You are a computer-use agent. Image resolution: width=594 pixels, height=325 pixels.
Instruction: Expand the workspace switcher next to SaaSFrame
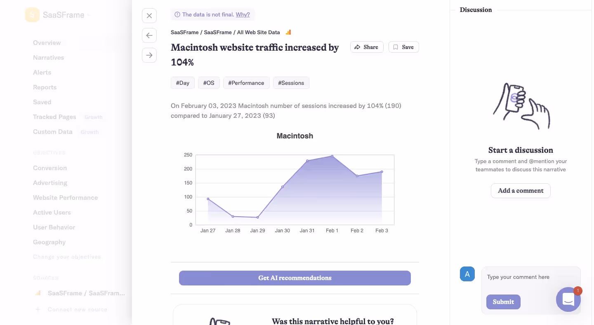pyautogui.click(x=88, y=14)
